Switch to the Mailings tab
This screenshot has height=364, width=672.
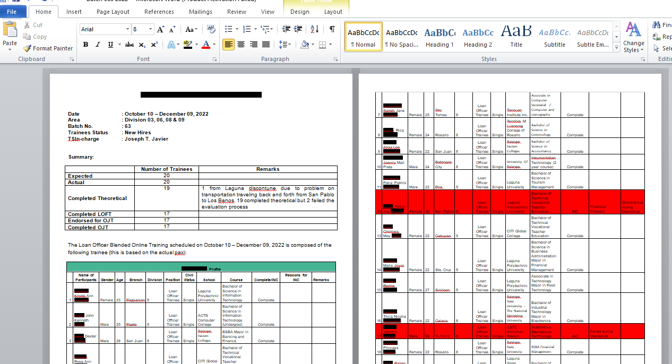click(201, 12)
